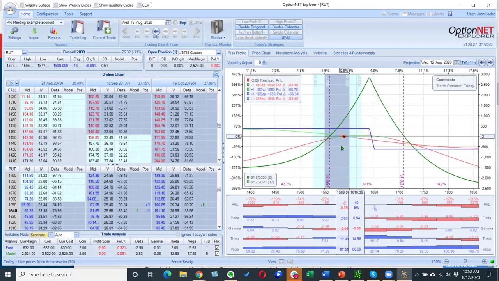Open projection date calendar picker
This screenshot has height=281, width=499.
coord(456,62)
